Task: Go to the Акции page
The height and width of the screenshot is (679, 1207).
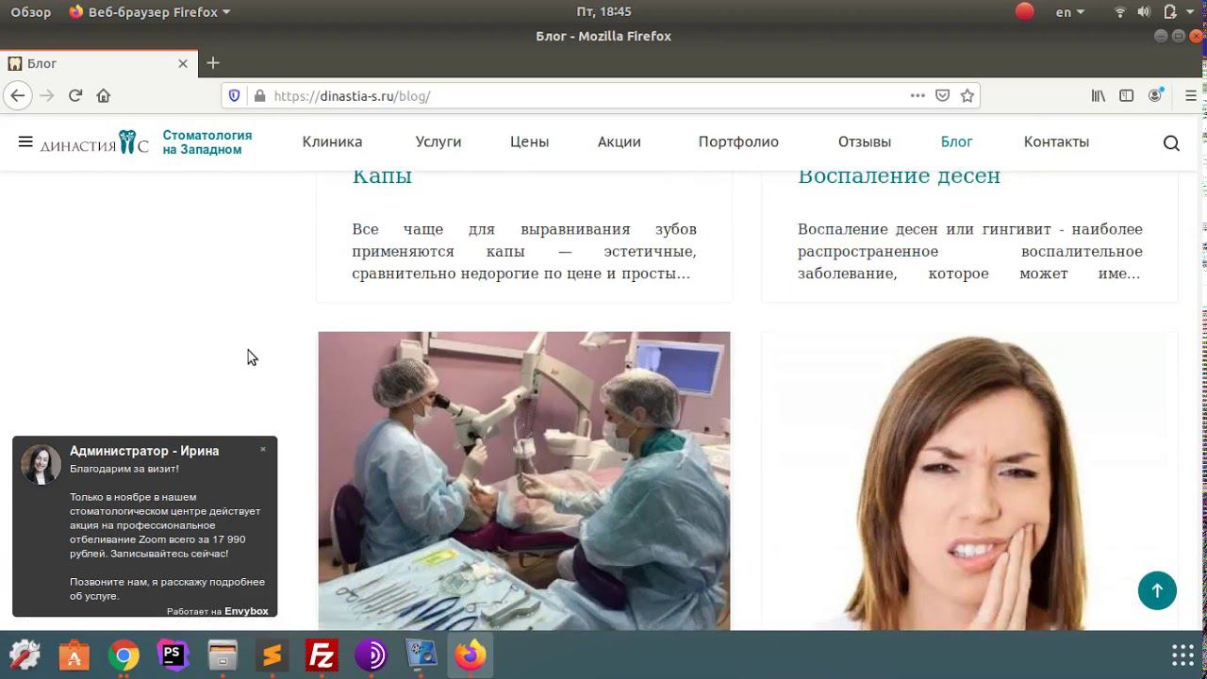Action: tap(620, 141)
